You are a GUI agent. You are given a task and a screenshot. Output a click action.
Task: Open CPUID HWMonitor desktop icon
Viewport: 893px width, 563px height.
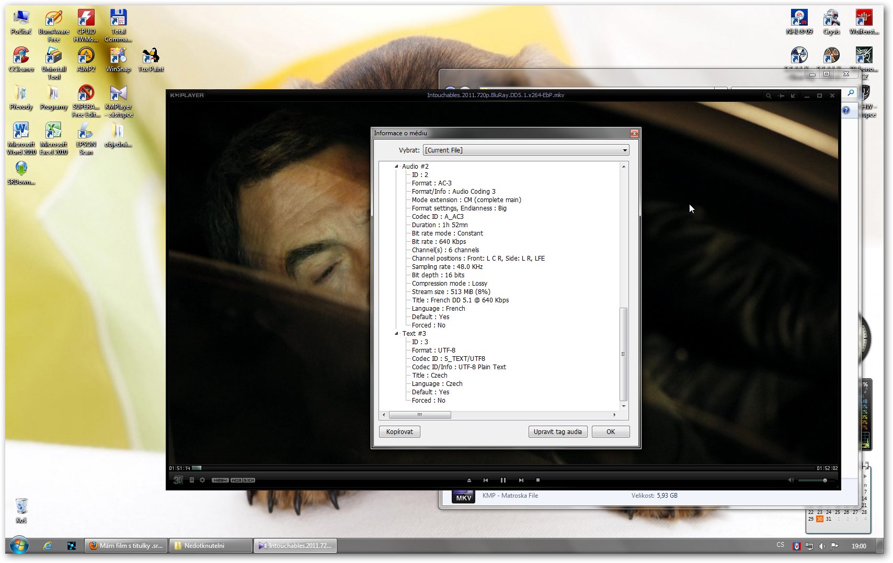click(86, 26)
